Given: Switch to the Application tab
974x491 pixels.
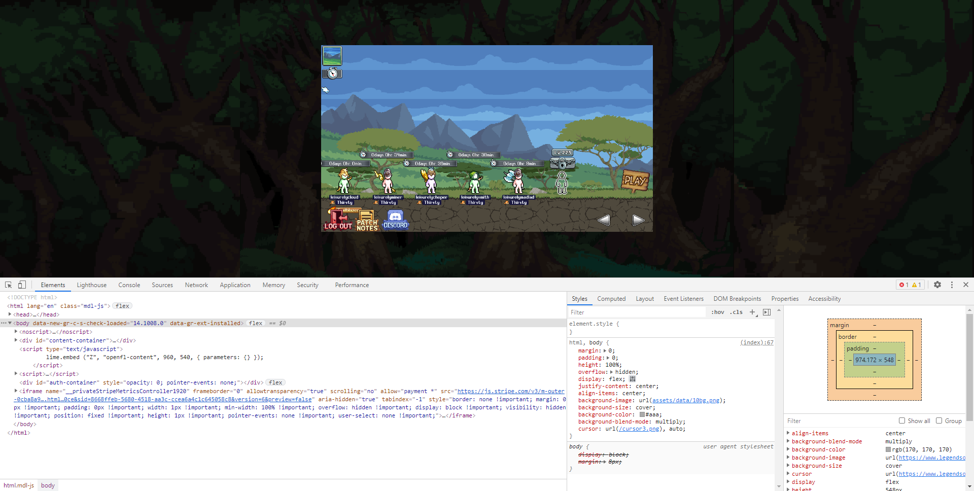Looking at the screenshot, I should coord(235,285).
